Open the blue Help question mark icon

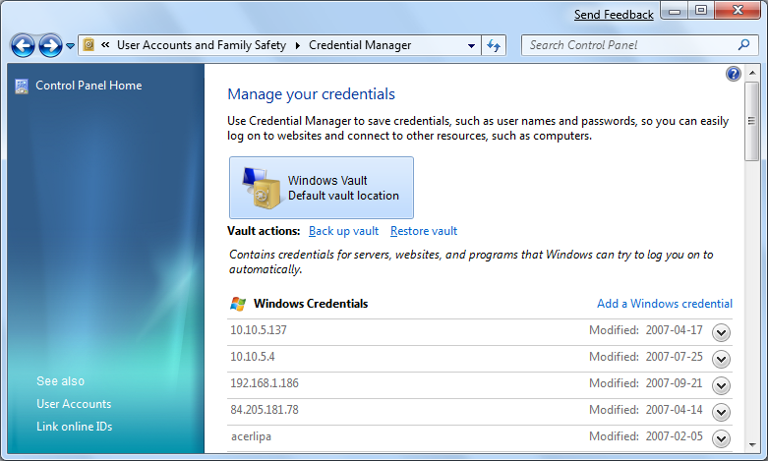coord(734,74)
